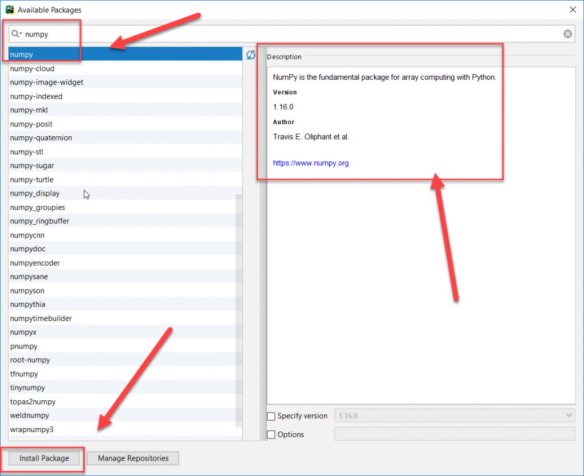Open the https://www.numpy.org link
Viewport: 584px width, 476px height.
(x=311, y=163)
